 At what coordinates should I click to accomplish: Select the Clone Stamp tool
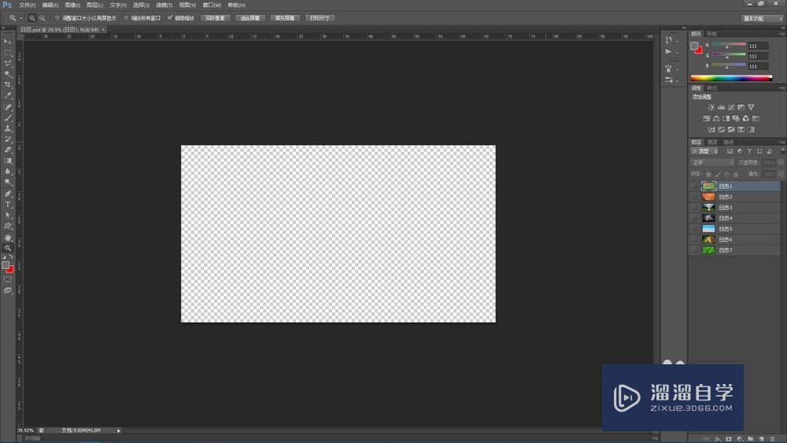(x=8, y=128)
